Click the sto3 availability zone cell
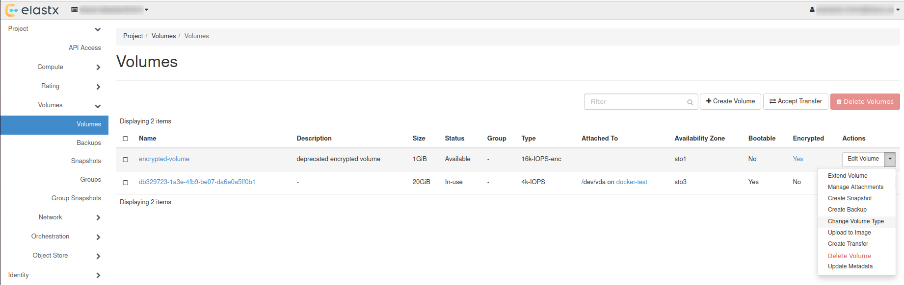The image size is (904, 285). (680, 182)
